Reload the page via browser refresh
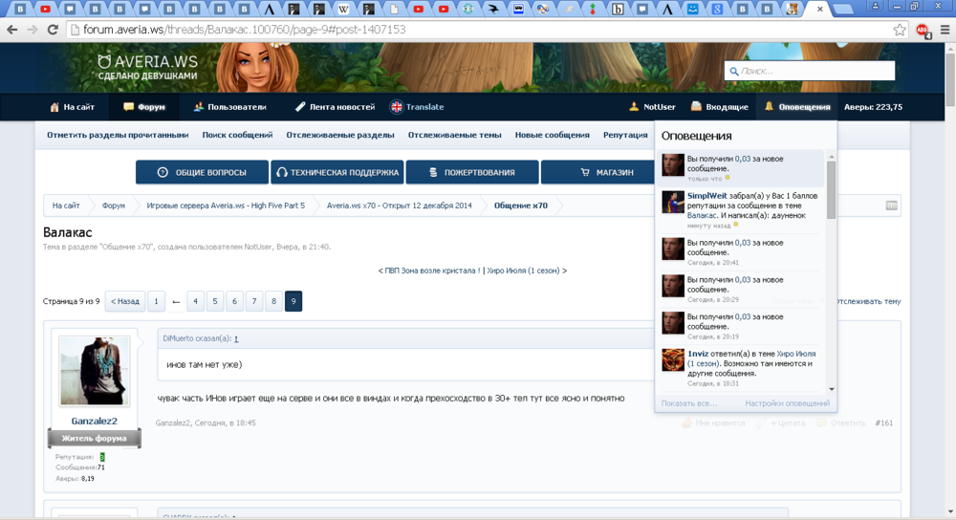The image size is (956, 520). point(53,30)
